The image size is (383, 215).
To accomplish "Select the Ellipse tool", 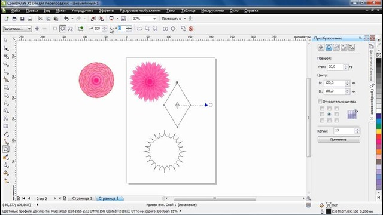I will (x=6, y=96).
